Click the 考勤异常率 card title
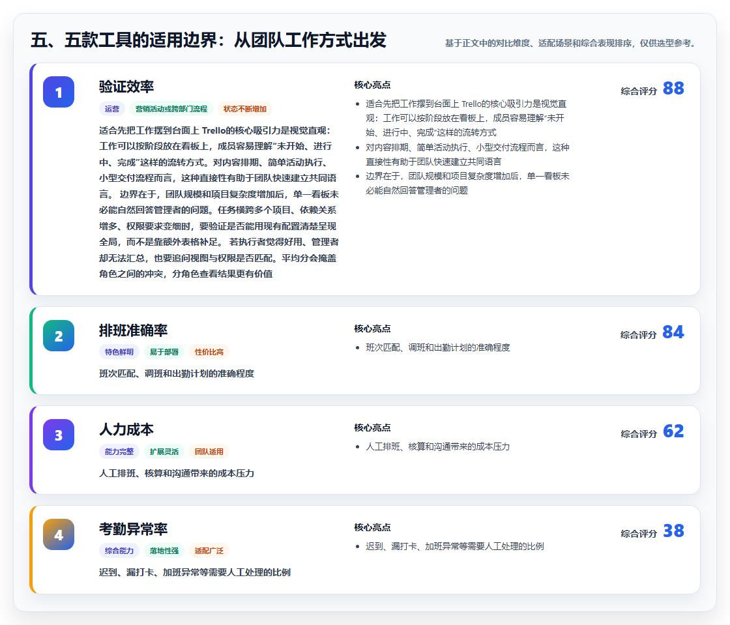The height and width of the screenshot is (625, 730). click(133, 529)
